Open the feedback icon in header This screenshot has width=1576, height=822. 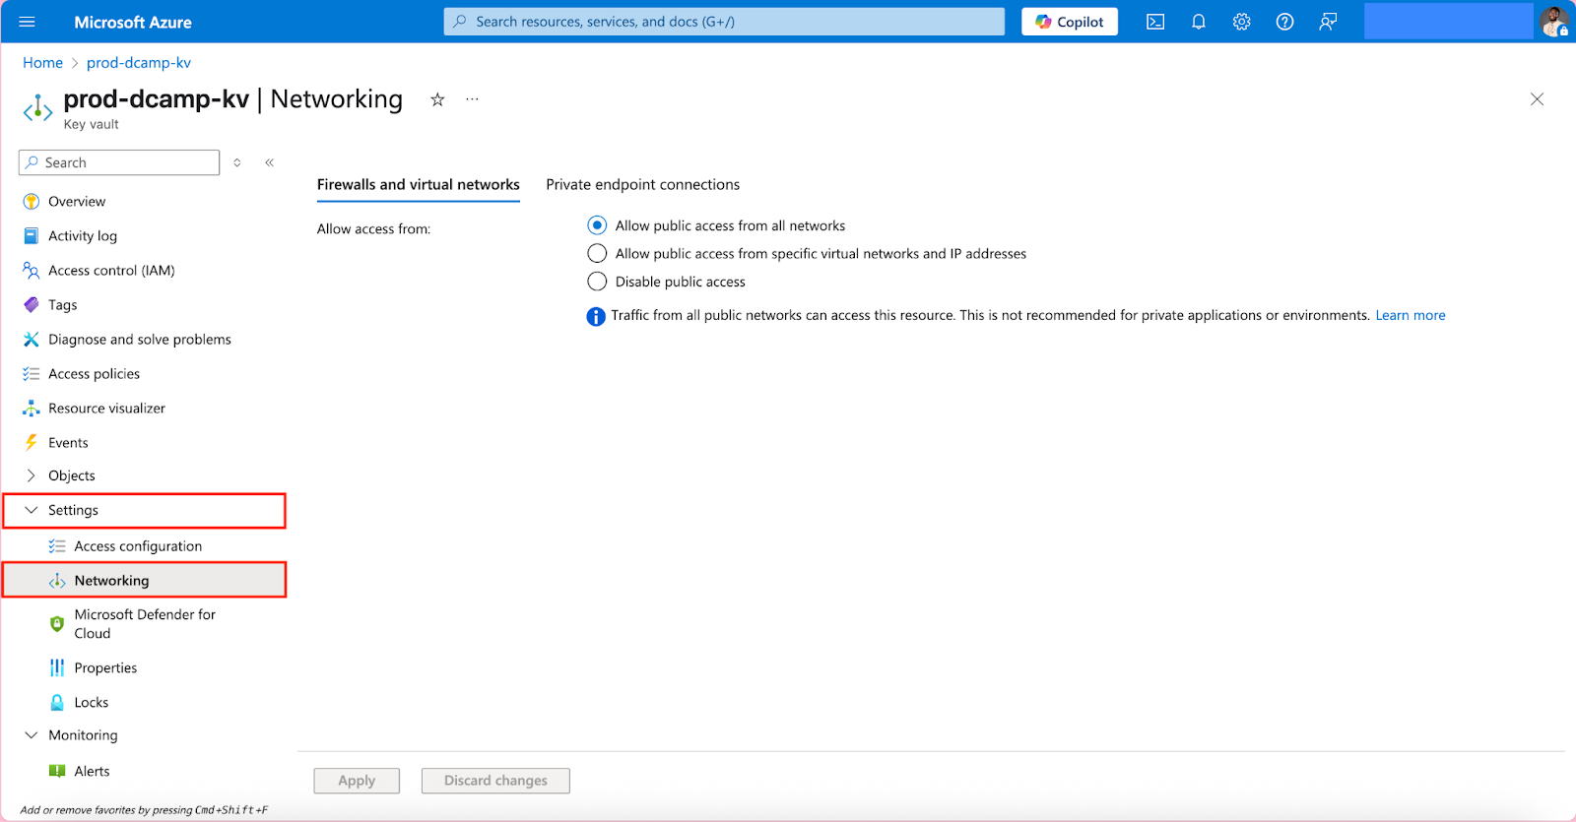[1328, 22]
